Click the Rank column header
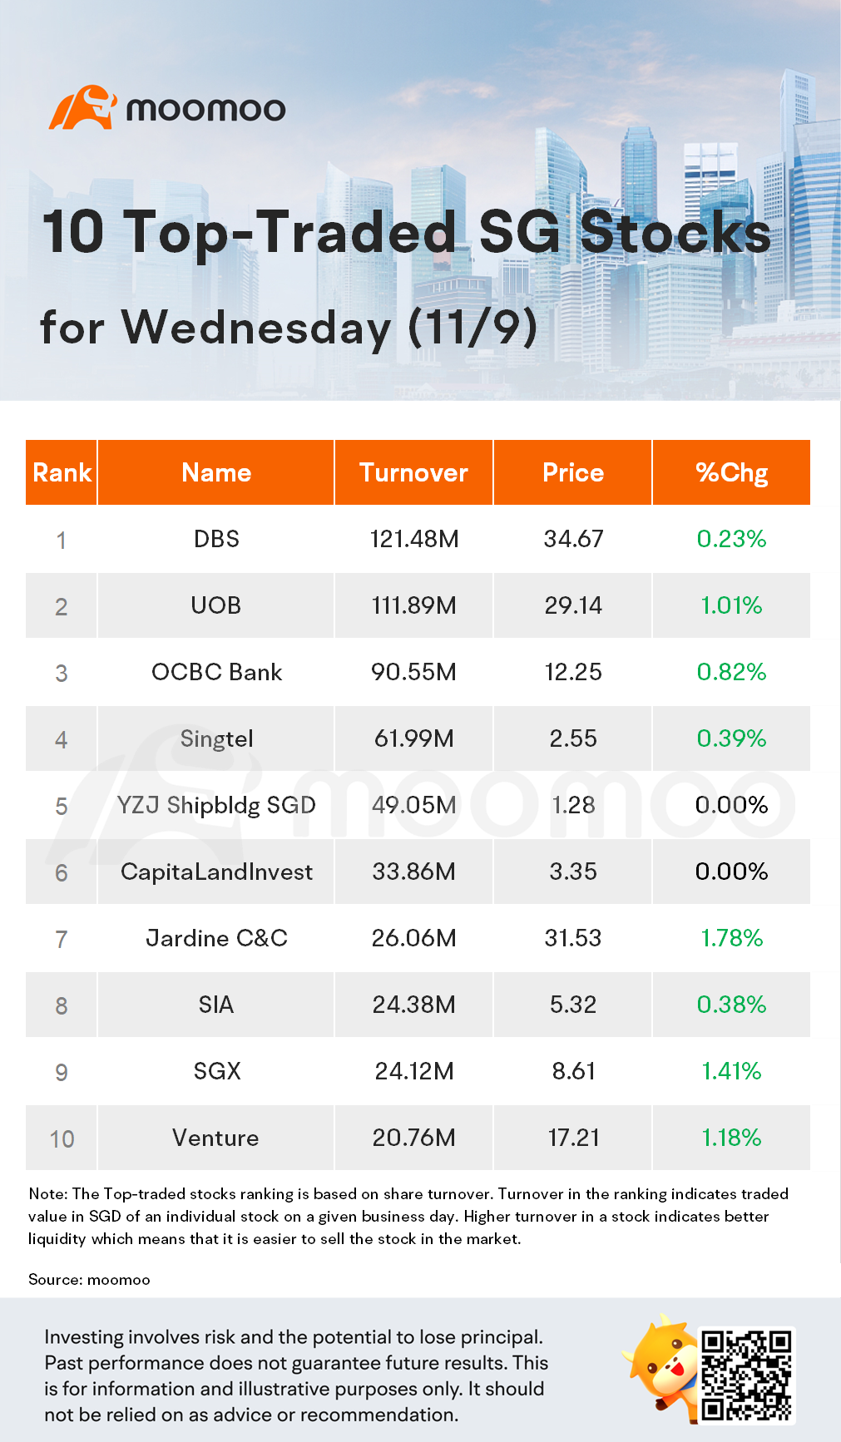 (62, 472)
